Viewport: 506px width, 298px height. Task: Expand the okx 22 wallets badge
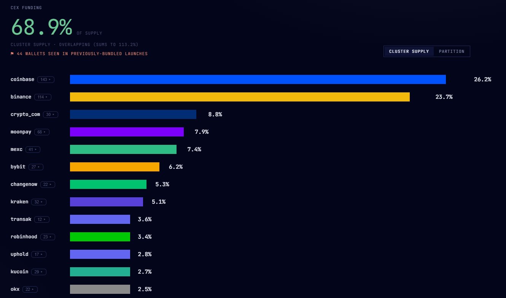pos(30,289)
